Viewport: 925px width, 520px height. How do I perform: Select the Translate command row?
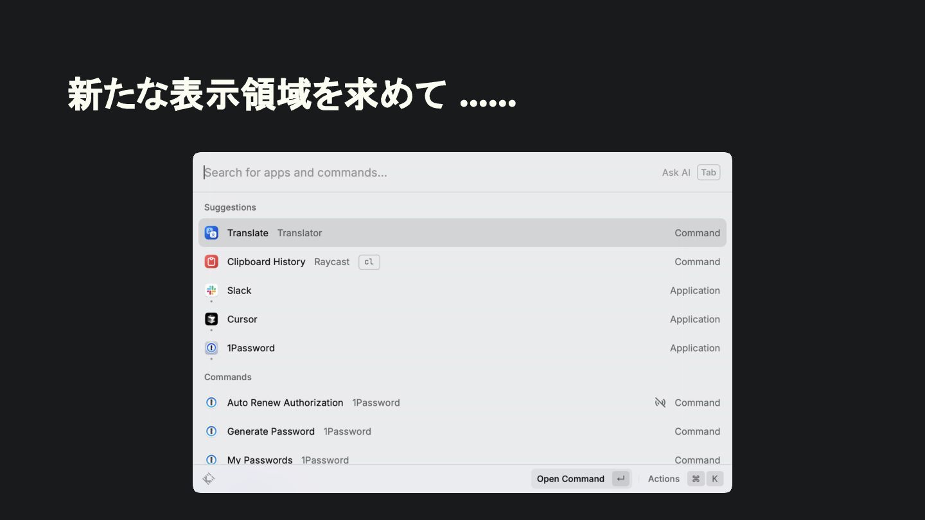(x=463, y=233)
